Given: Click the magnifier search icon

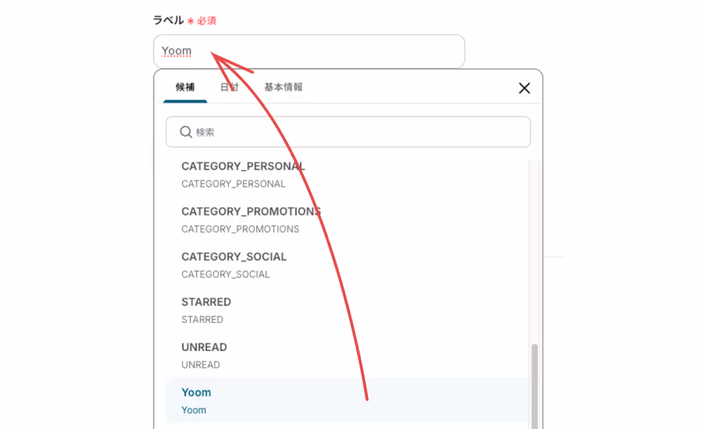Looking at the screenshot, I should [x=186, y=132].
